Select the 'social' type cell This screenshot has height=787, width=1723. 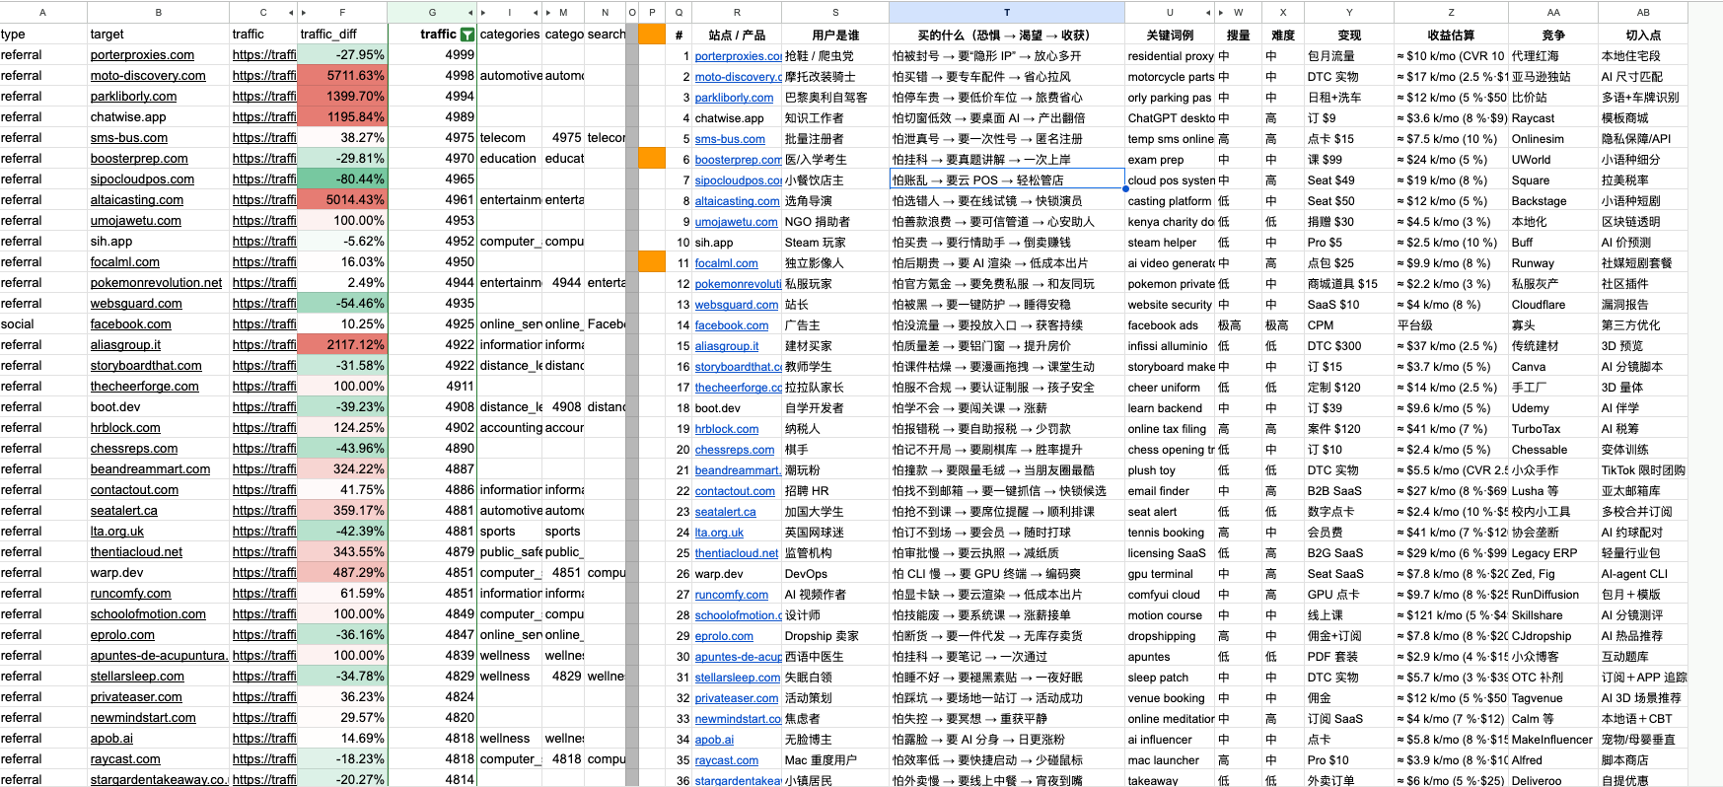tap(43, 324)
